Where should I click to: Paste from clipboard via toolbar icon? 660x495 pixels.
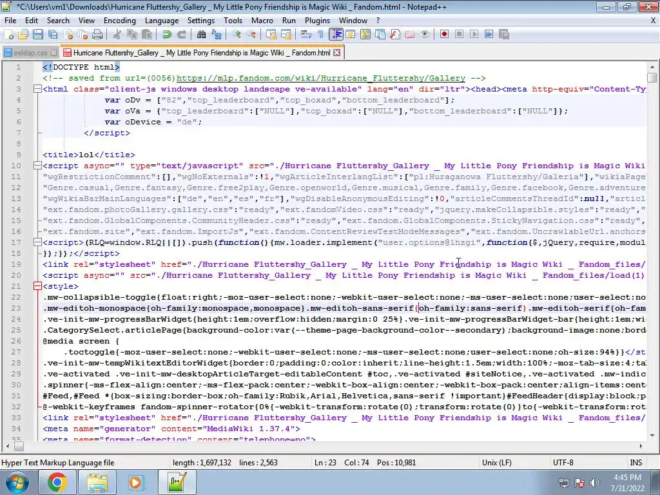pyautogui.click(x=147, y=35)
